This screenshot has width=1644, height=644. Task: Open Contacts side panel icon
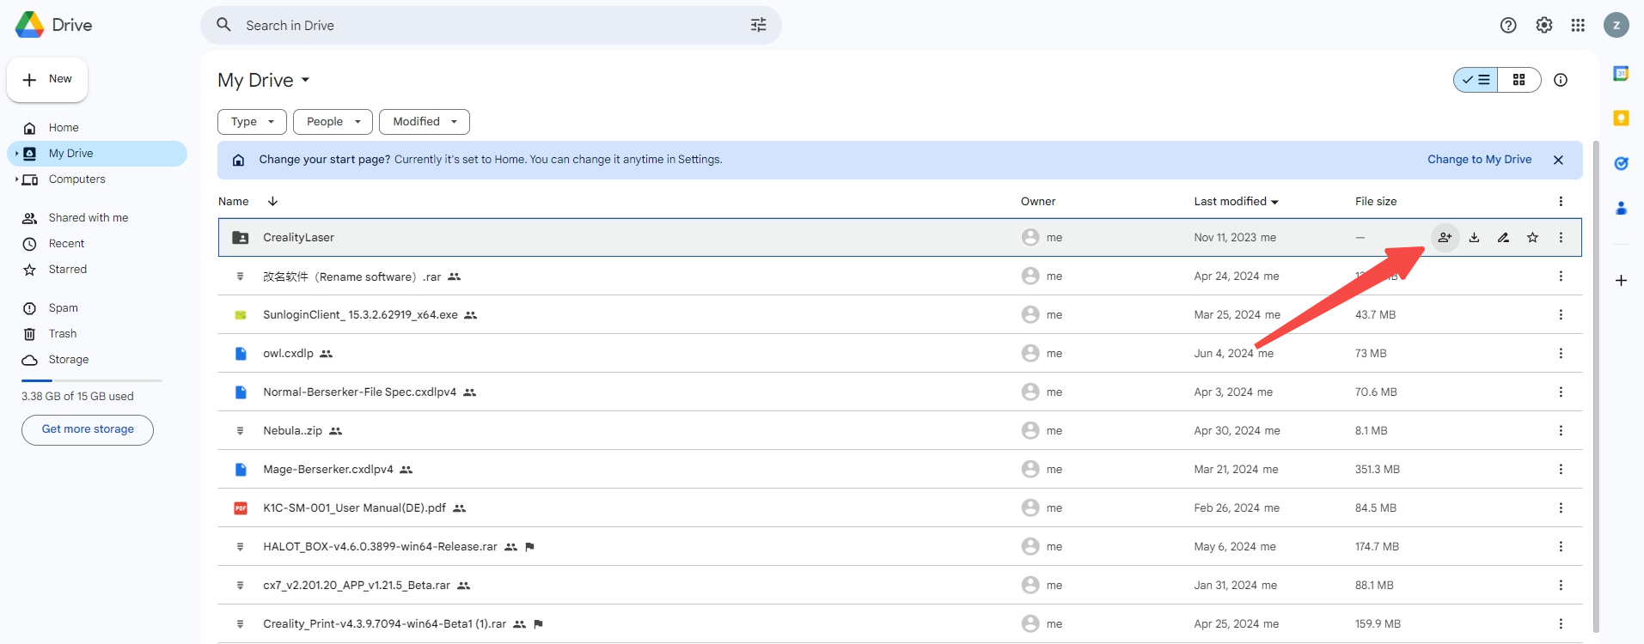pyautogui.click(x=1621, y=208)
